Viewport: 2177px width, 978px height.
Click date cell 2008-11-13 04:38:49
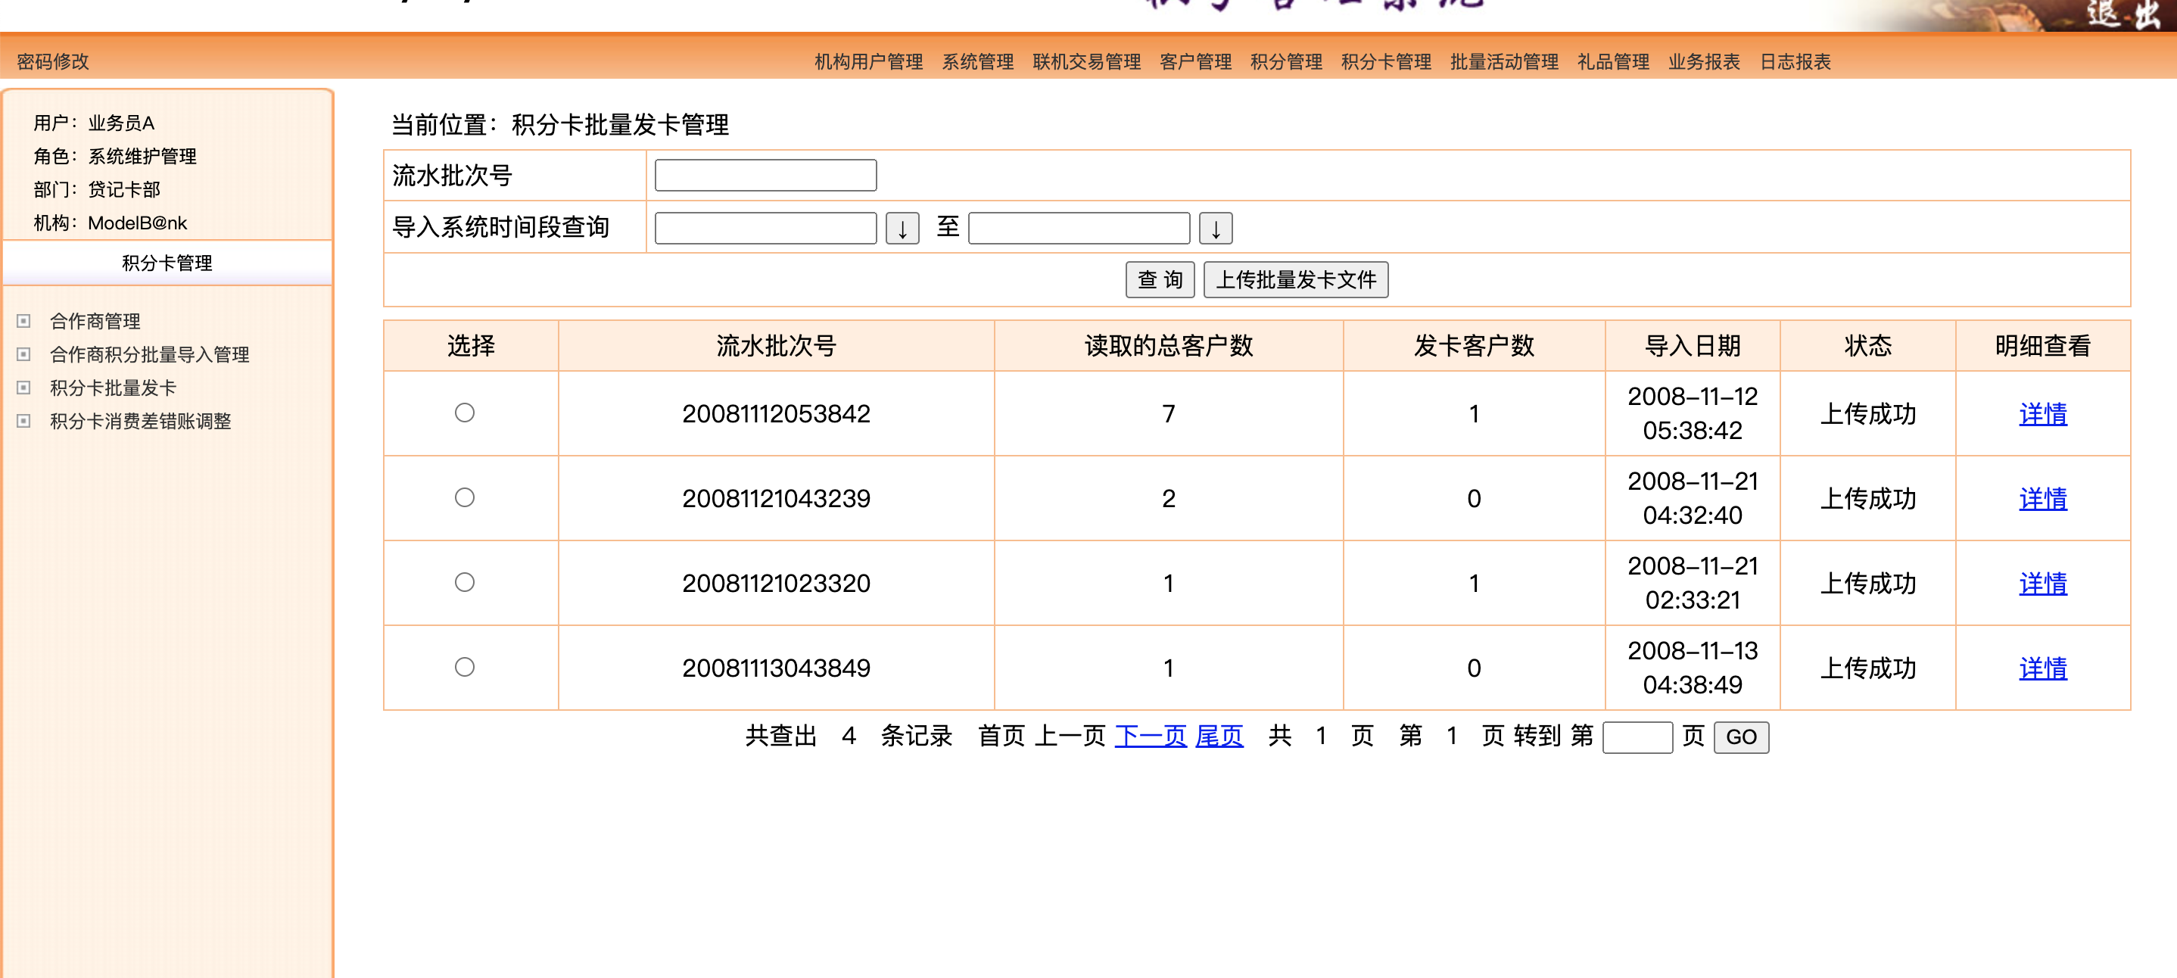(x=1692, y=667)
